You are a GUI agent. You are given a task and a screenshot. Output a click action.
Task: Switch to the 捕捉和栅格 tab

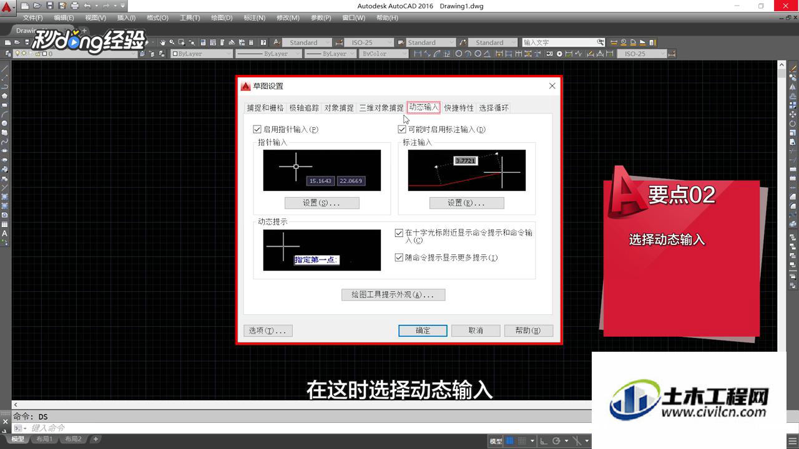(x=265, y=108)
